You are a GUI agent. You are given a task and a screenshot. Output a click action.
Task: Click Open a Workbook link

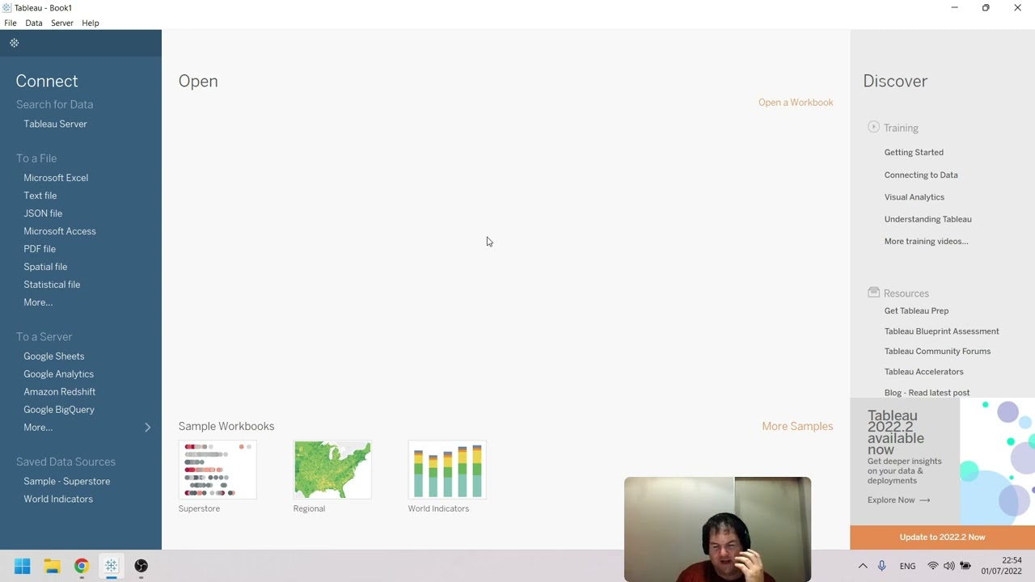(796, 103)
